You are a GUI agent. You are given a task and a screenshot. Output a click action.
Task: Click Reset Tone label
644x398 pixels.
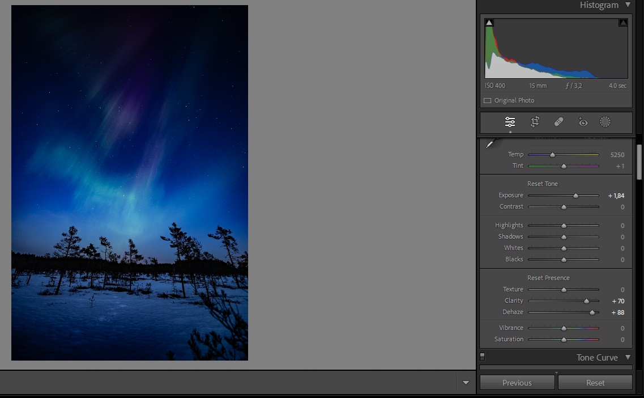point(543,184)
